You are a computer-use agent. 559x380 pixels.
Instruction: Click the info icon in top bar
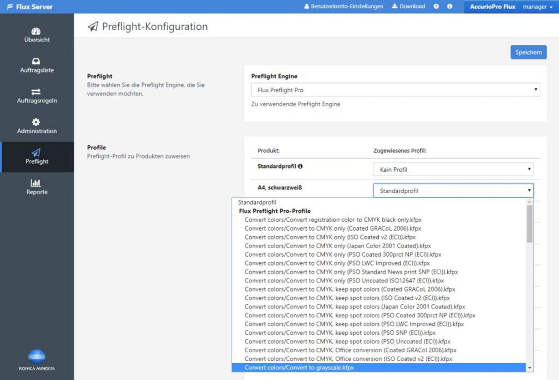point(450,7)
